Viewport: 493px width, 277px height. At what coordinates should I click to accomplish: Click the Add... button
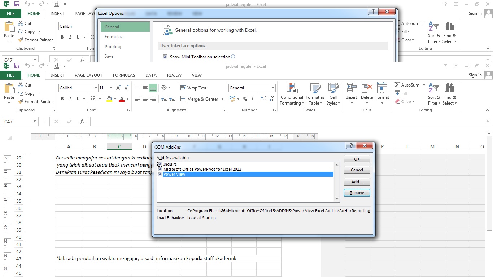(357, 182)
